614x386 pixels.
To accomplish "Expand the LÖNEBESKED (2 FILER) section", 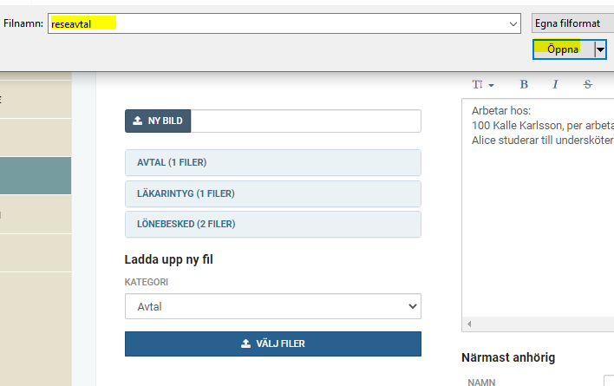I will click(273, 225).
